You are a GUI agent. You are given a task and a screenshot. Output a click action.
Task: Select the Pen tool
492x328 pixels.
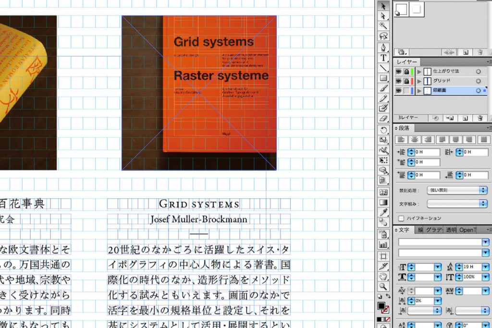383,48
